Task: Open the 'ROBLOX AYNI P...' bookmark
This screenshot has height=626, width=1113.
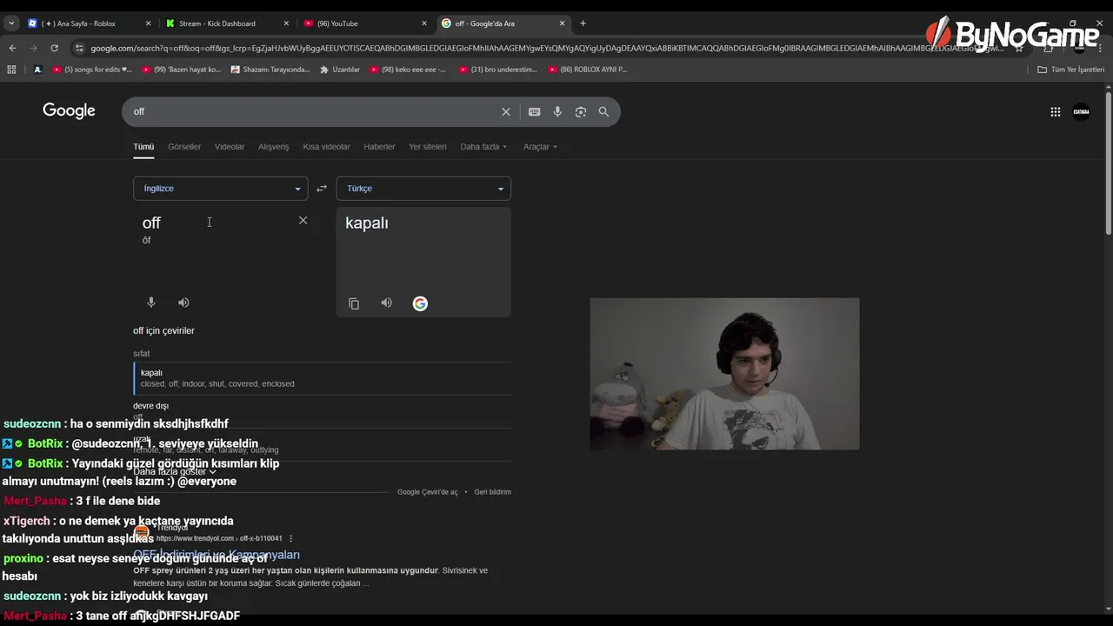Action: click(587, 70)
